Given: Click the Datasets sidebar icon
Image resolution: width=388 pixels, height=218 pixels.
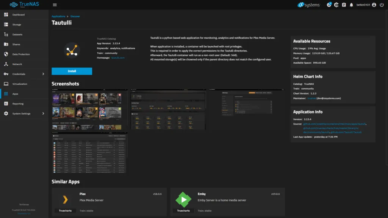Looking at the screenshot, I should point(6,34).
